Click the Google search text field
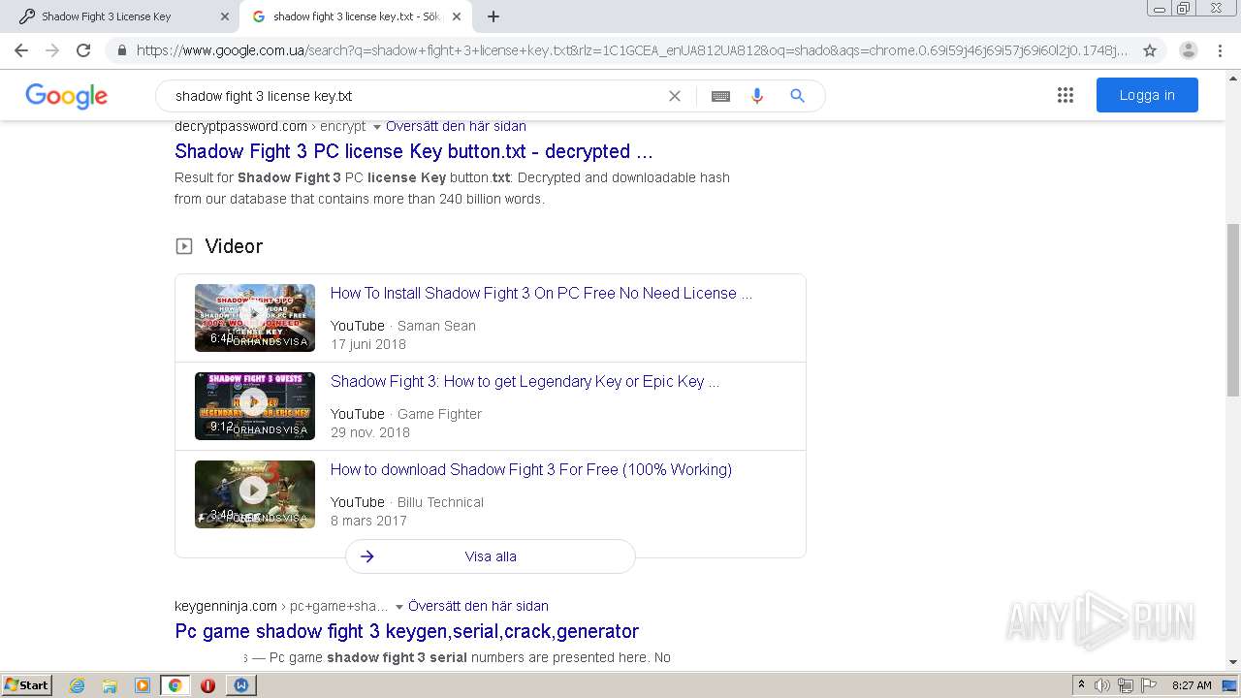 417,96
